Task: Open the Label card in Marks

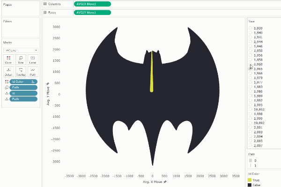Action: pyautogui.click(x=33, y=60)
